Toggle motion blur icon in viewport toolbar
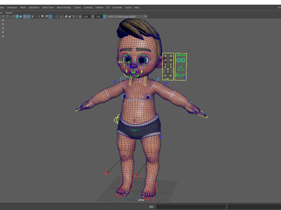281x210 pixels. (x=46, y=16)
